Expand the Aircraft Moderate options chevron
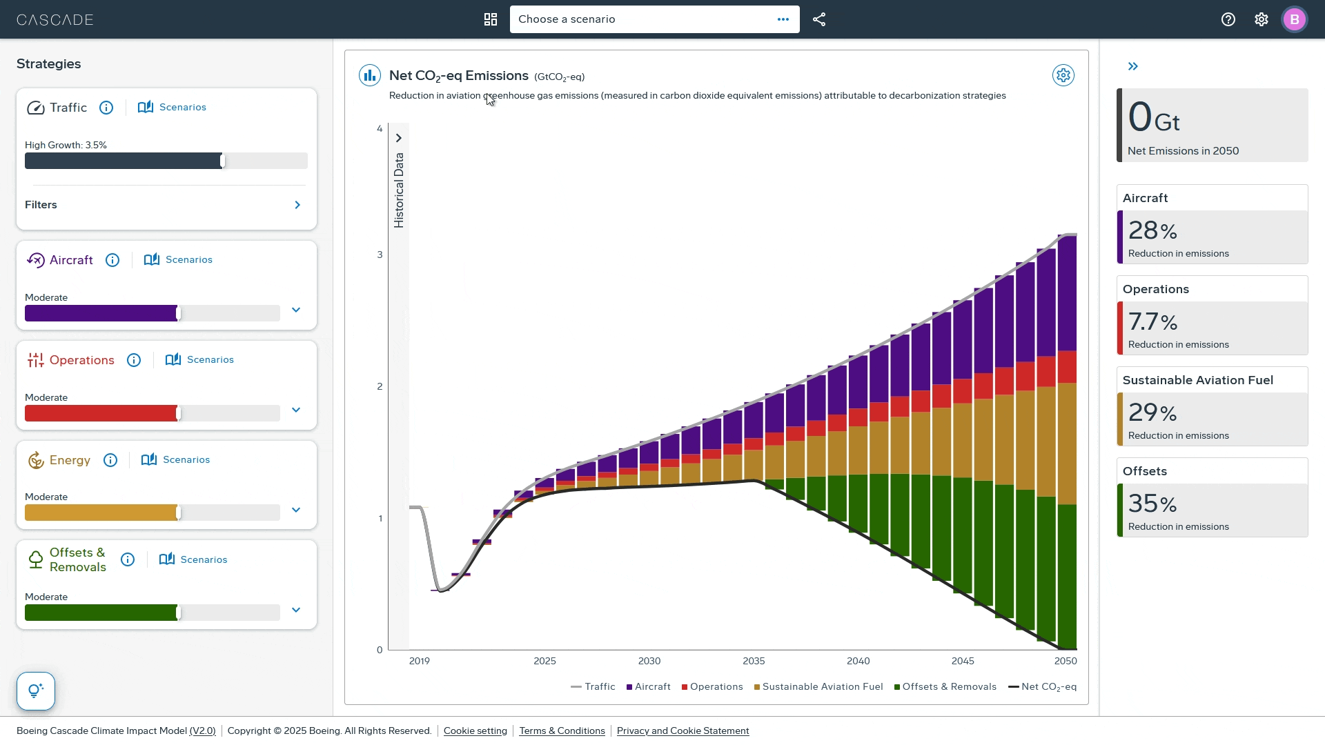 point(295,310)
